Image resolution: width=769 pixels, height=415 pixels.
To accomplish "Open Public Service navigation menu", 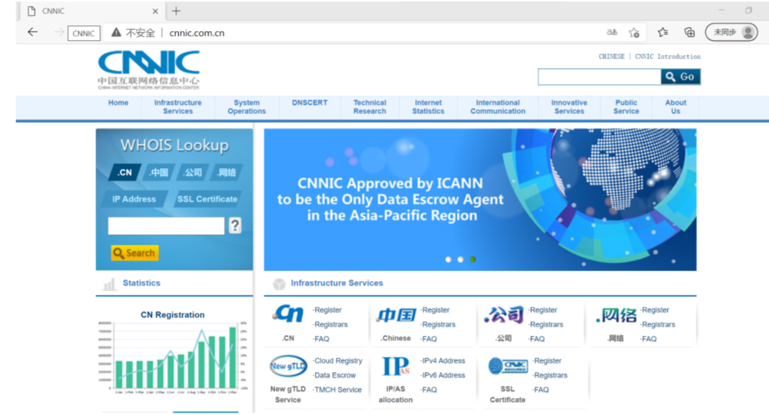I will (x=626, y=107).
